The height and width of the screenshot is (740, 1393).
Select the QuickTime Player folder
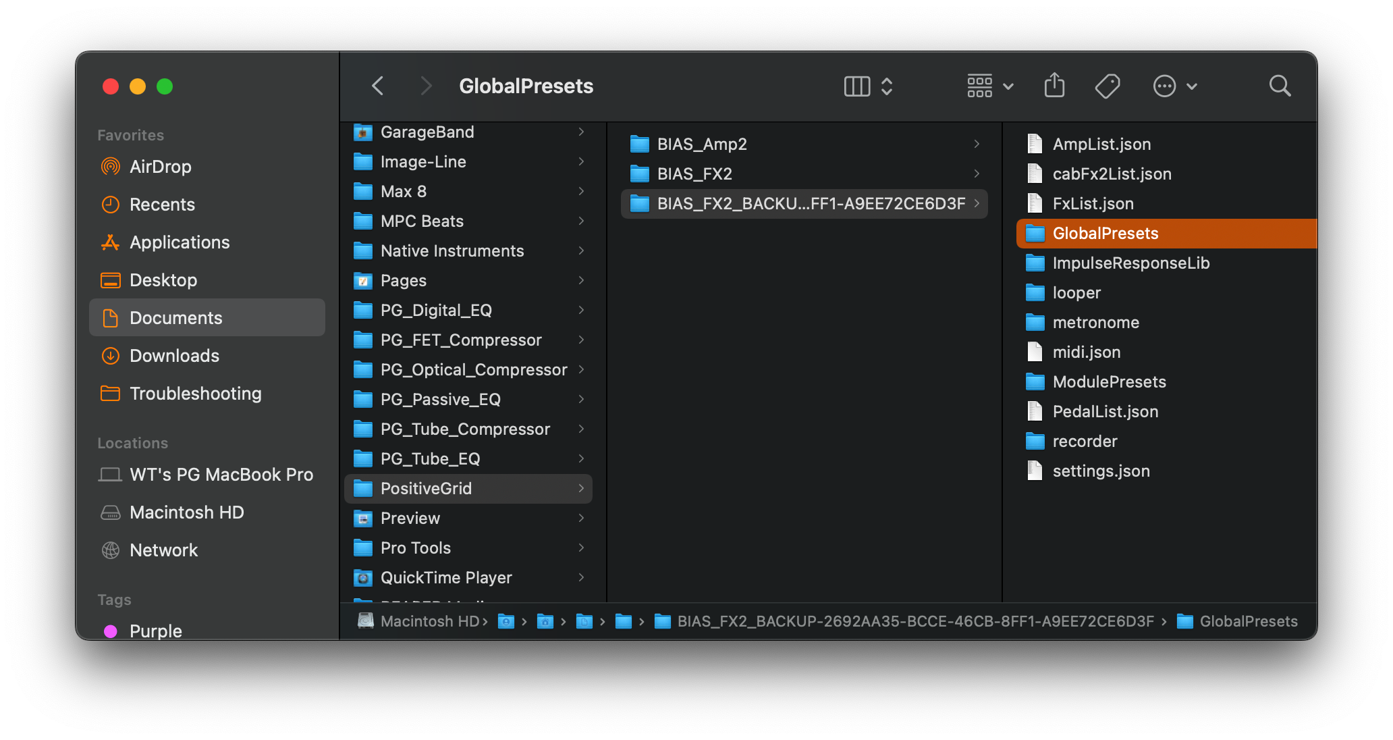click(x=468, y=577)
